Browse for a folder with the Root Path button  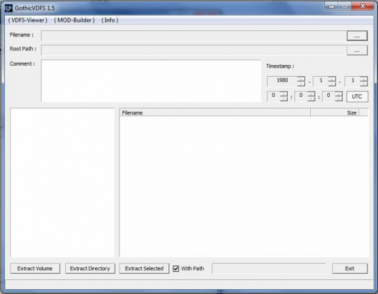[x=357, y=51]
